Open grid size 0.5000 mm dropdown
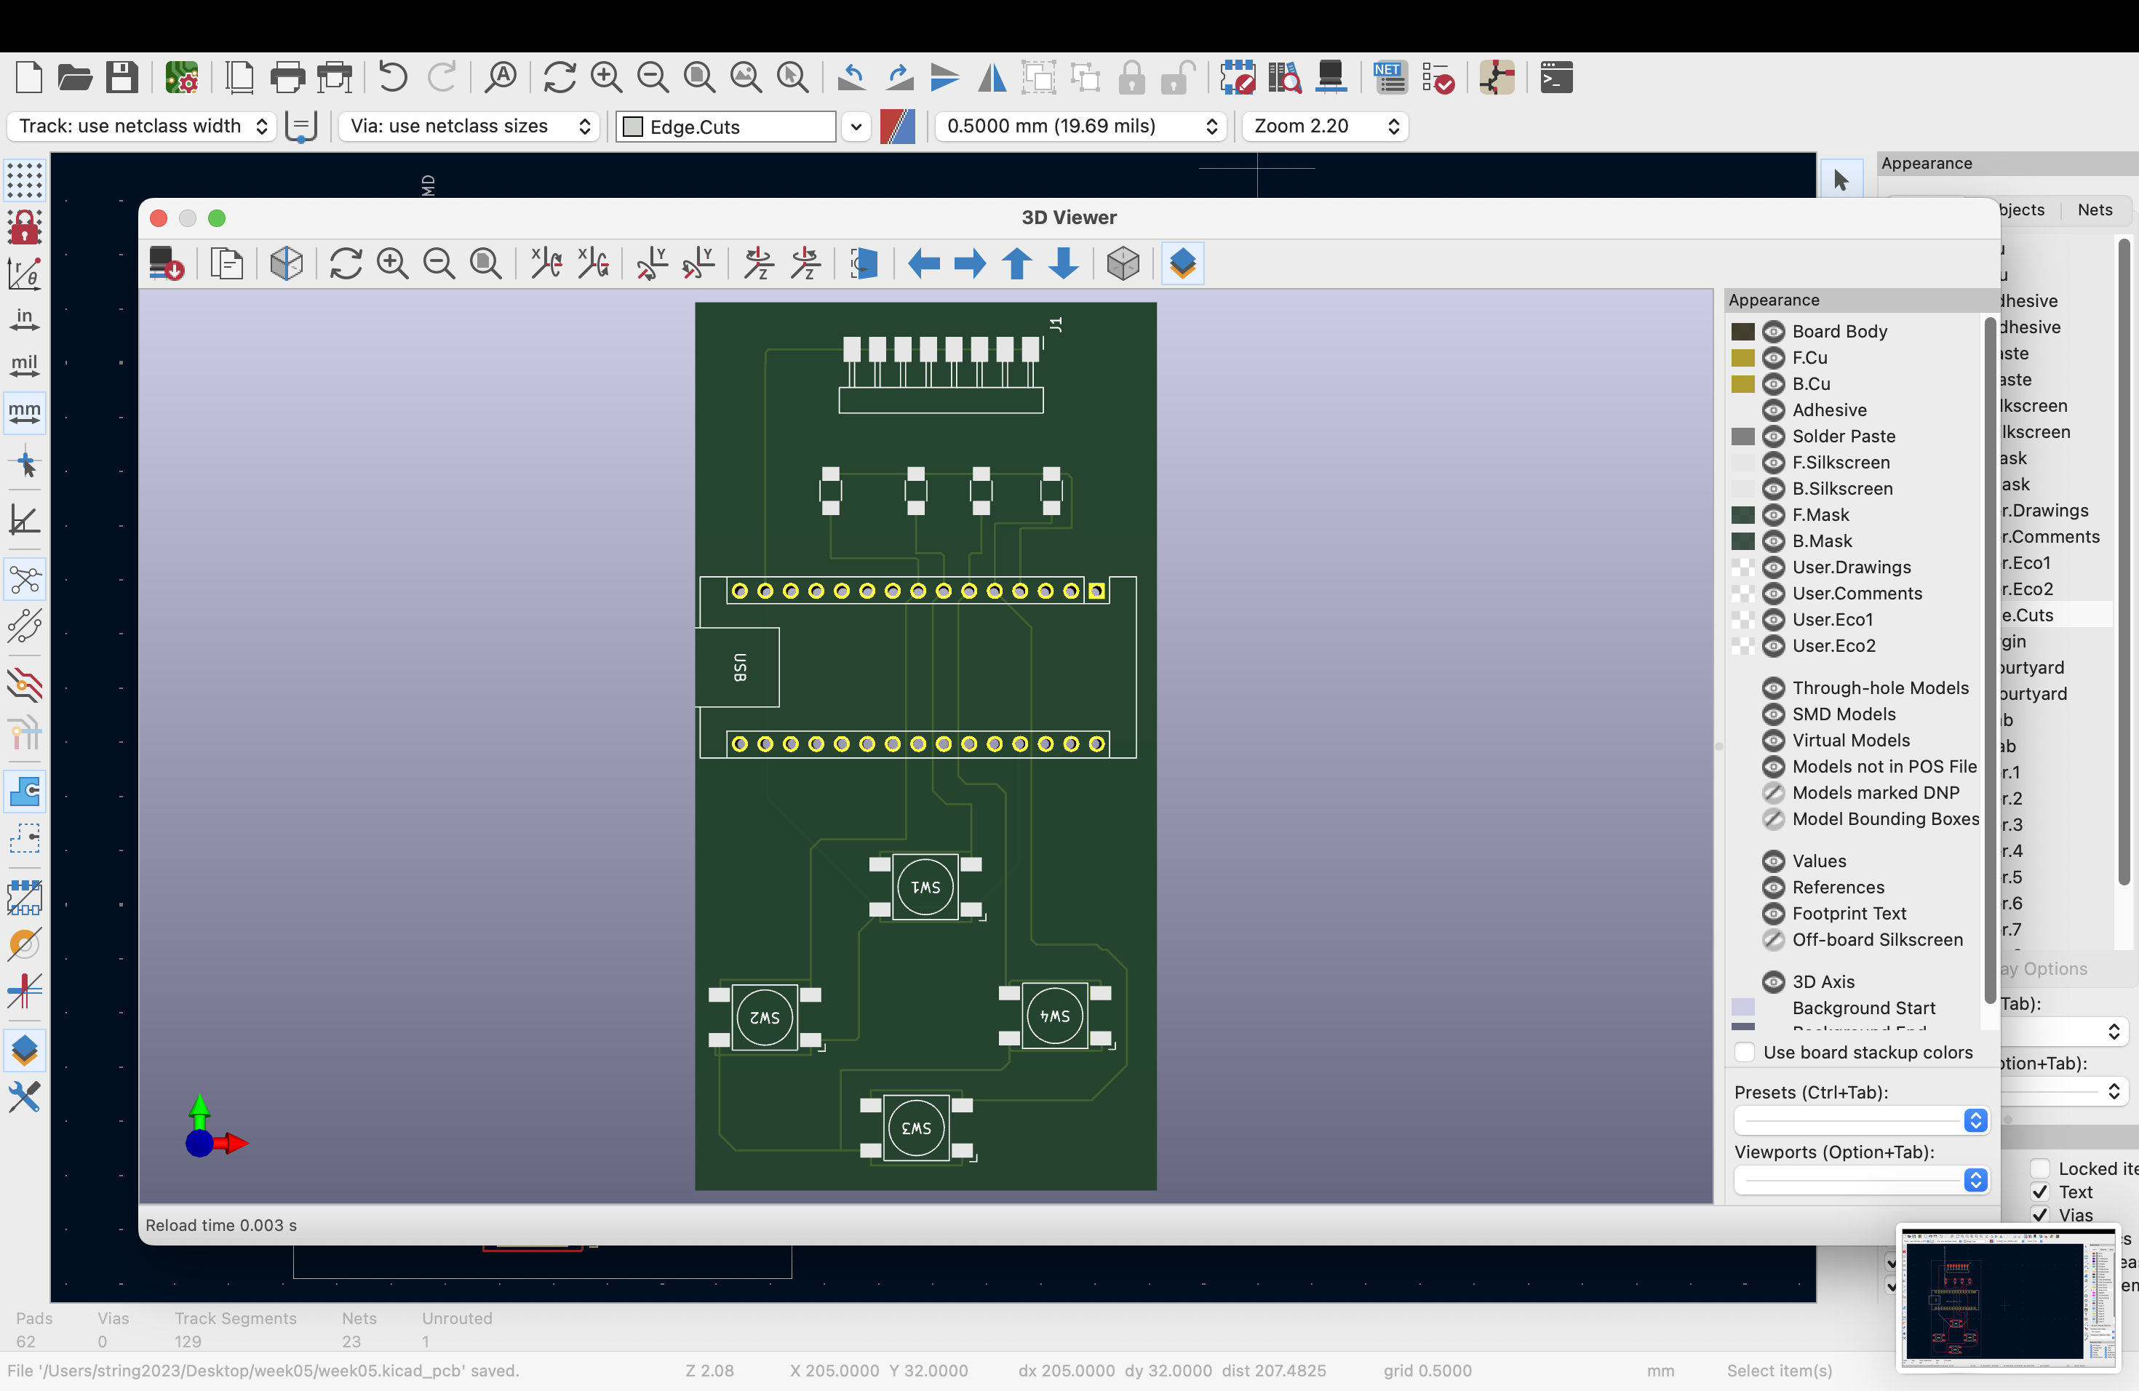 [1080, 126]
